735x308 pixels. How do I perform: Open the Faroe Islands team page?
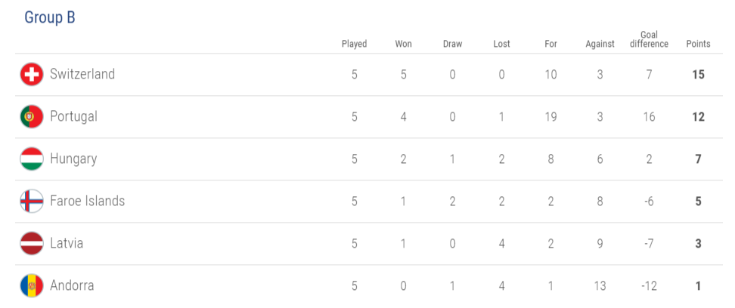(x=87, y=201)
